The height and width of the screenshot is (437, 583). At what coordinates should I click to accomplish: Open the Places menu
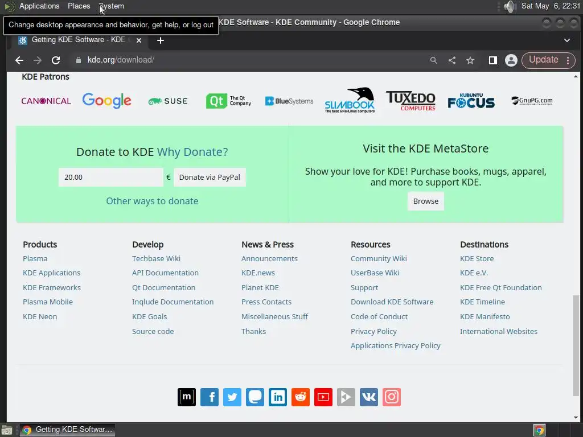pyautogui.click(x=79, y=6)
